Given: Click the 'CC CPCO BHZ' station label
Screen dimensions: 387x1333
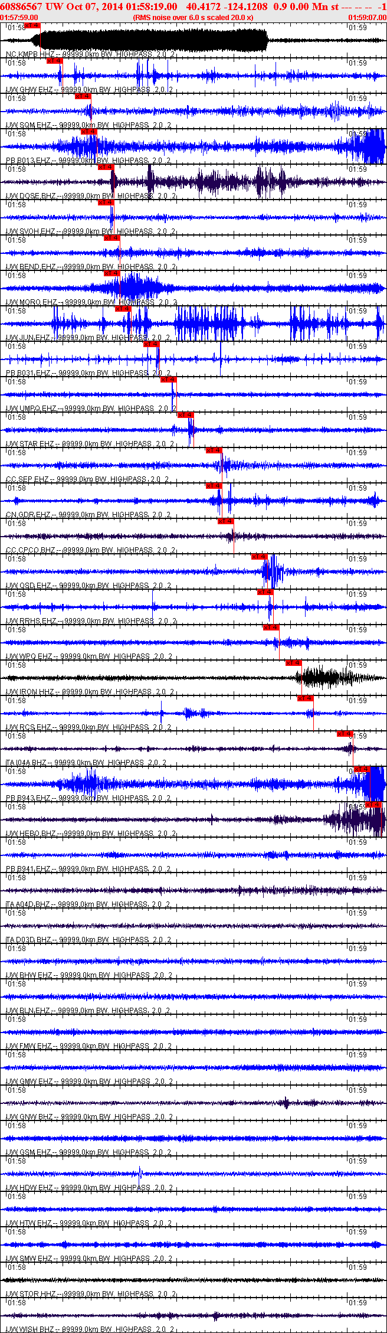Looking at the screenshot, I should 31,550.
